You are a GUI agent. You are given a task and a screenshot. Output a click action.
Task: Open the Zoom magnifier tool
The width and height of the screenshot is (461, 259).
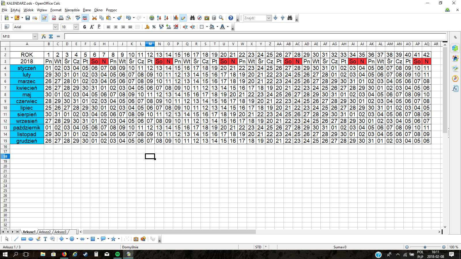[221, 18]
